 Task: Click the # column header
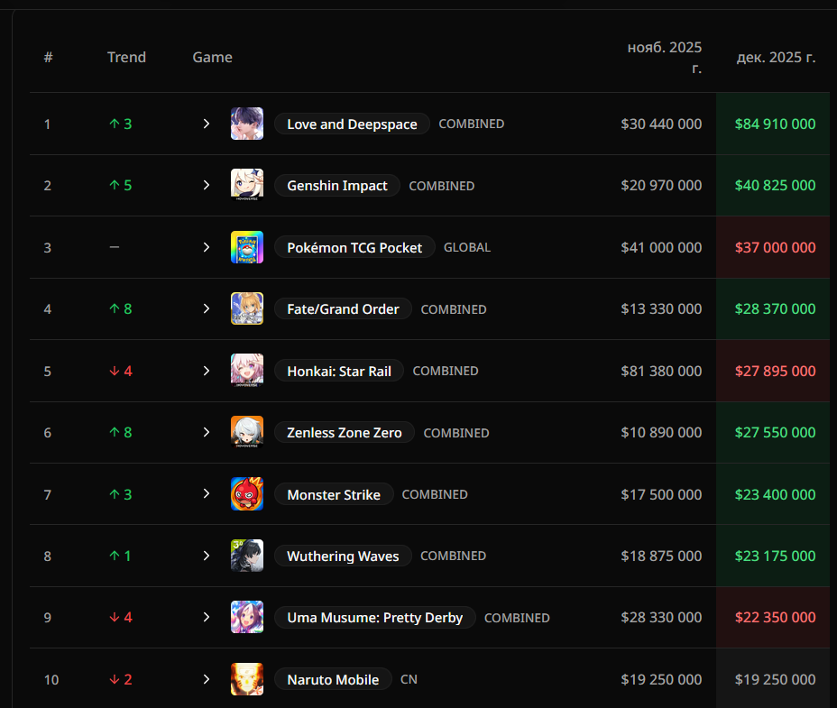coord(48,57)
